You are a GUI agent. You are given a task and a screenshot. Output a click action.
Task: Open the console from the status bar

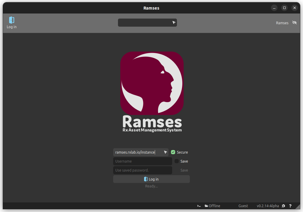[x=199, y=206]
